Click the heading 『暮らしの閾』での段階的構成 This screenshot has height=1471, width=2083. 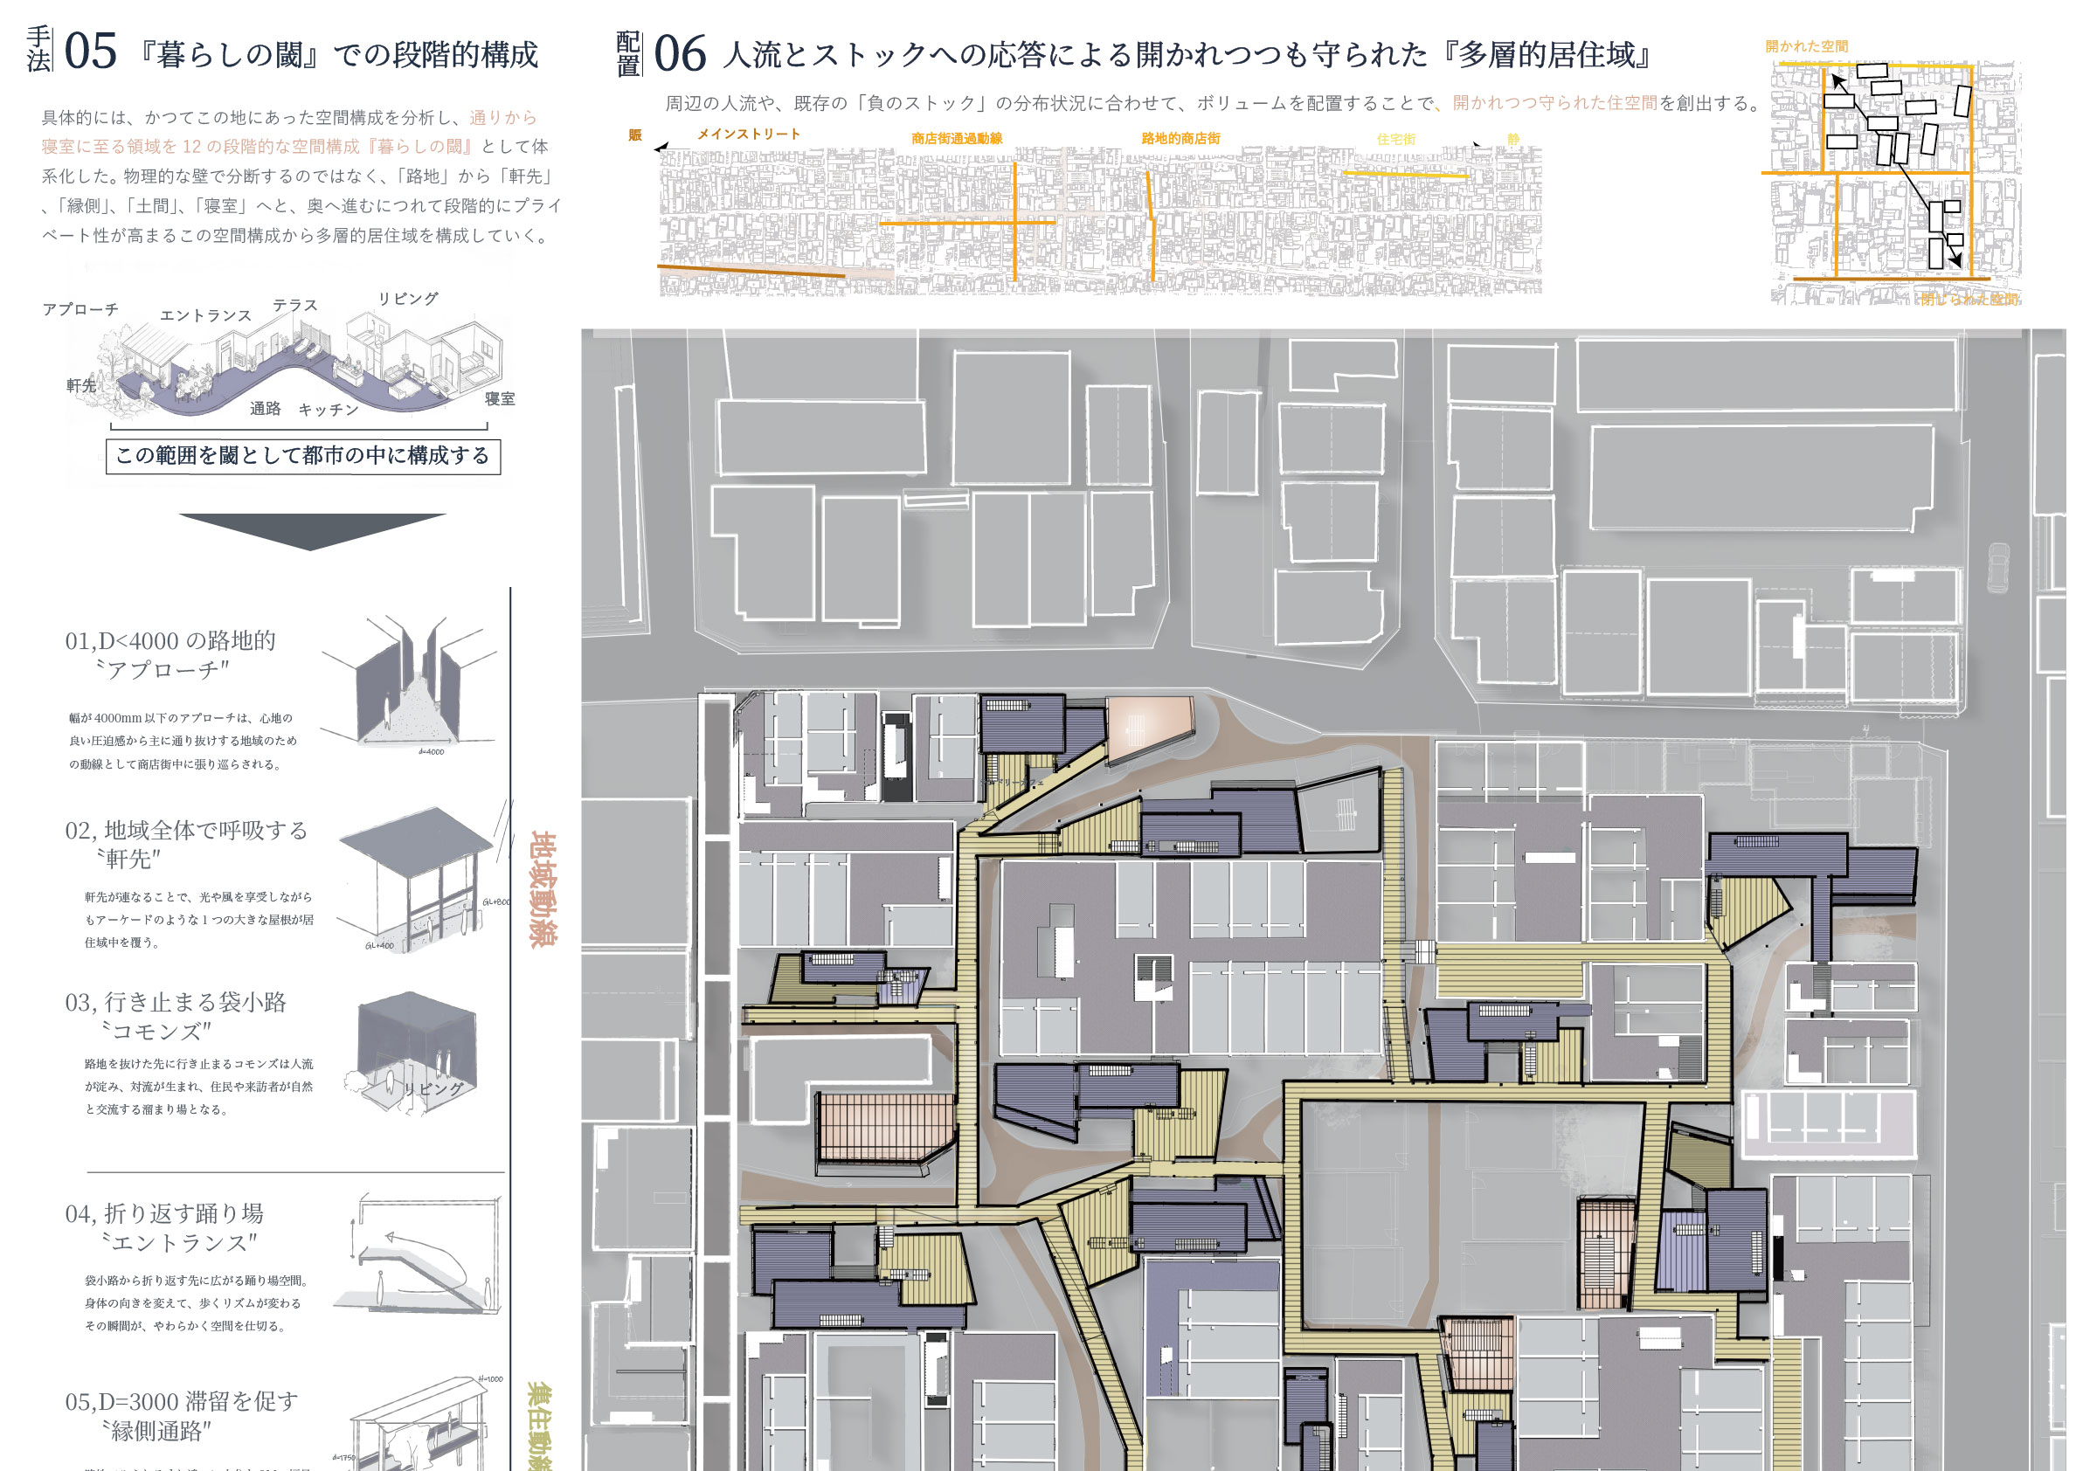[x=337, y=54]
